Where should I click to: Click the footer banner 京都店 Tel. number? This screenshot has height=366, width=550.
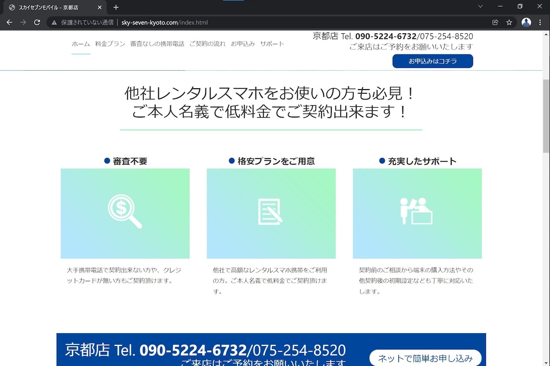206,350
